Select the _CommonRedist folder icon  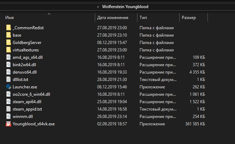click(8, 28)
